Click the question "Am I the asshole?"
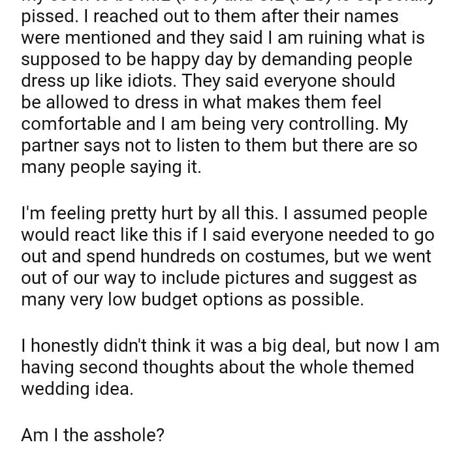The width and height of the screenshot is (470, 451). [x=92, y=435]
